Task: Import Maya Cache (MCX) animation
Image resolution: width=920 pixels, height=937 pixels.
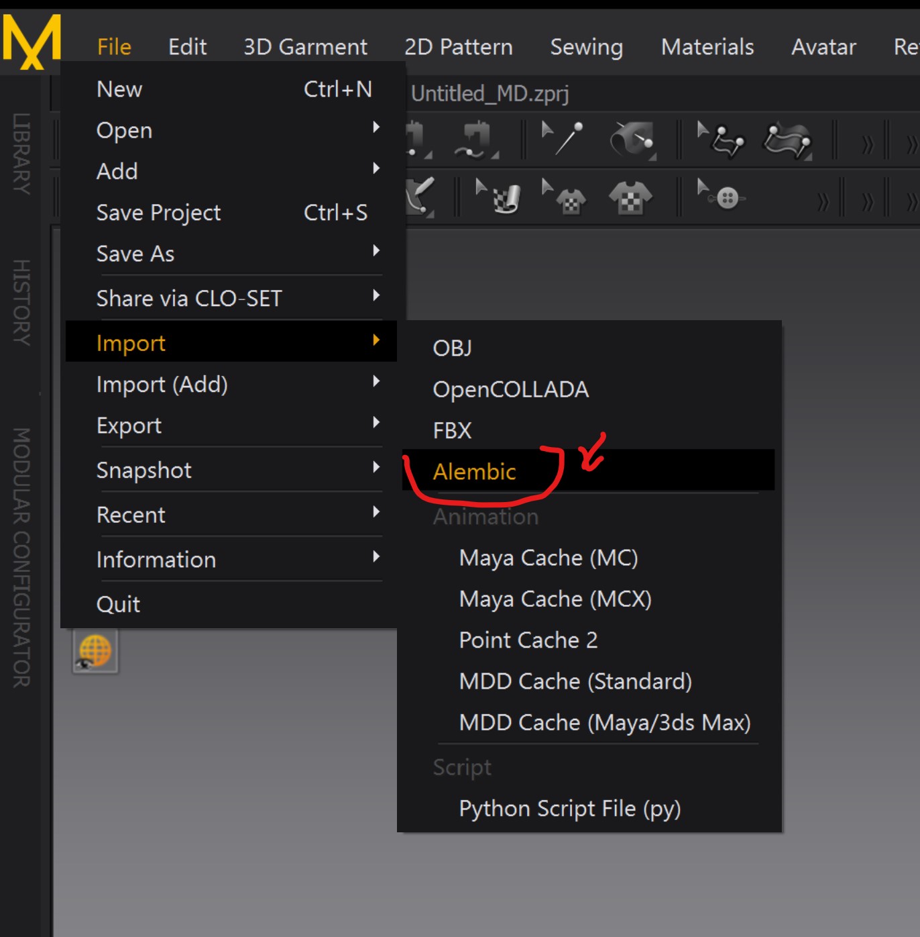Action: (589, 599)
